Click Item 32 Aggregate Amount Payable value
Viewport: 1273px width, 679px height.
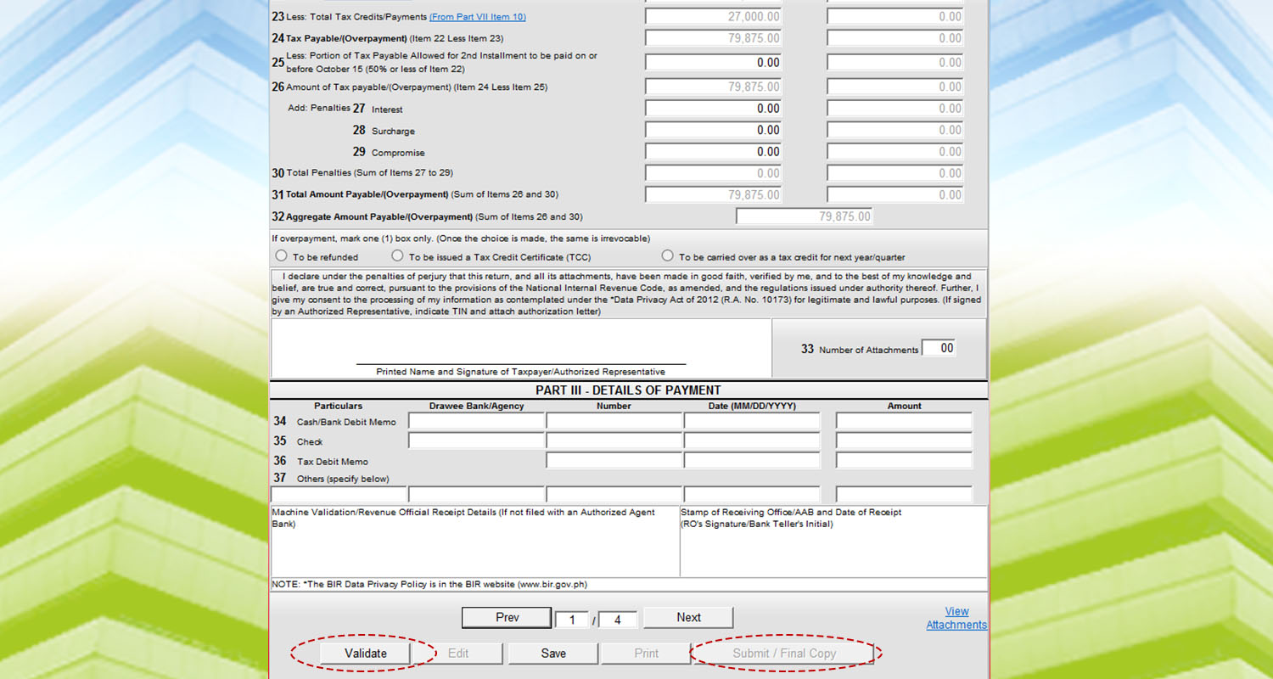[805, 216]
